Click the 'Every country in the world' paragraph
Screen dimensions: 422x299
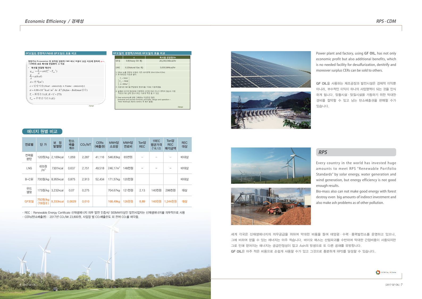click(x=356, y=174)
